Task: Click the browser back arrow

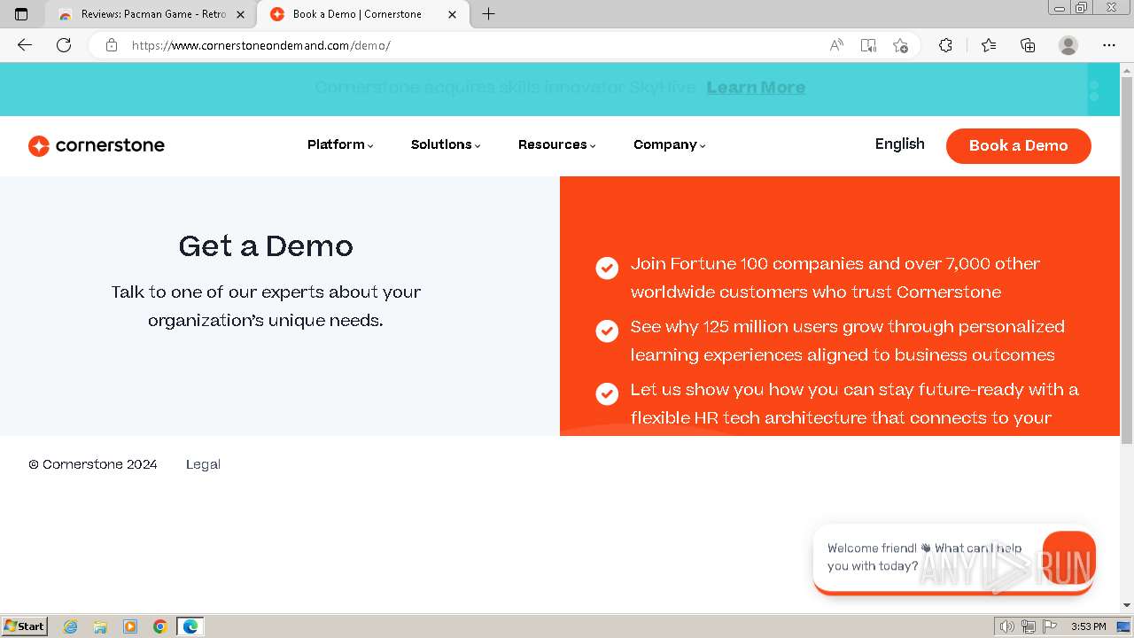Action: tap(25, 45)
